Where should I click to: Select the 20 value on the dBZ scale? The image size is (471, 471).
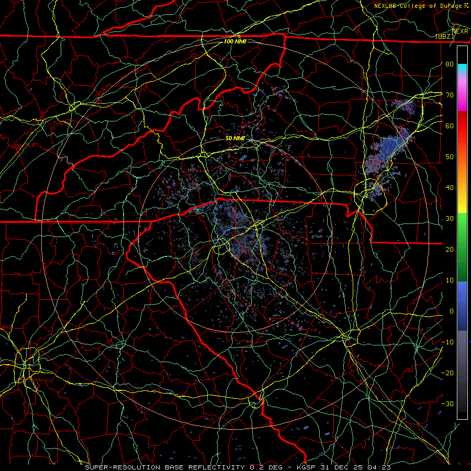click(x=450, y=249)
